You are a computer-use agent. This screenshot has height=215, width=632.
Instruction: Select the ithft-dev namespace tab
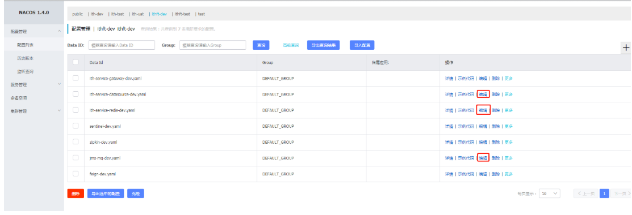pyautogui.click(x=159, y=14)
